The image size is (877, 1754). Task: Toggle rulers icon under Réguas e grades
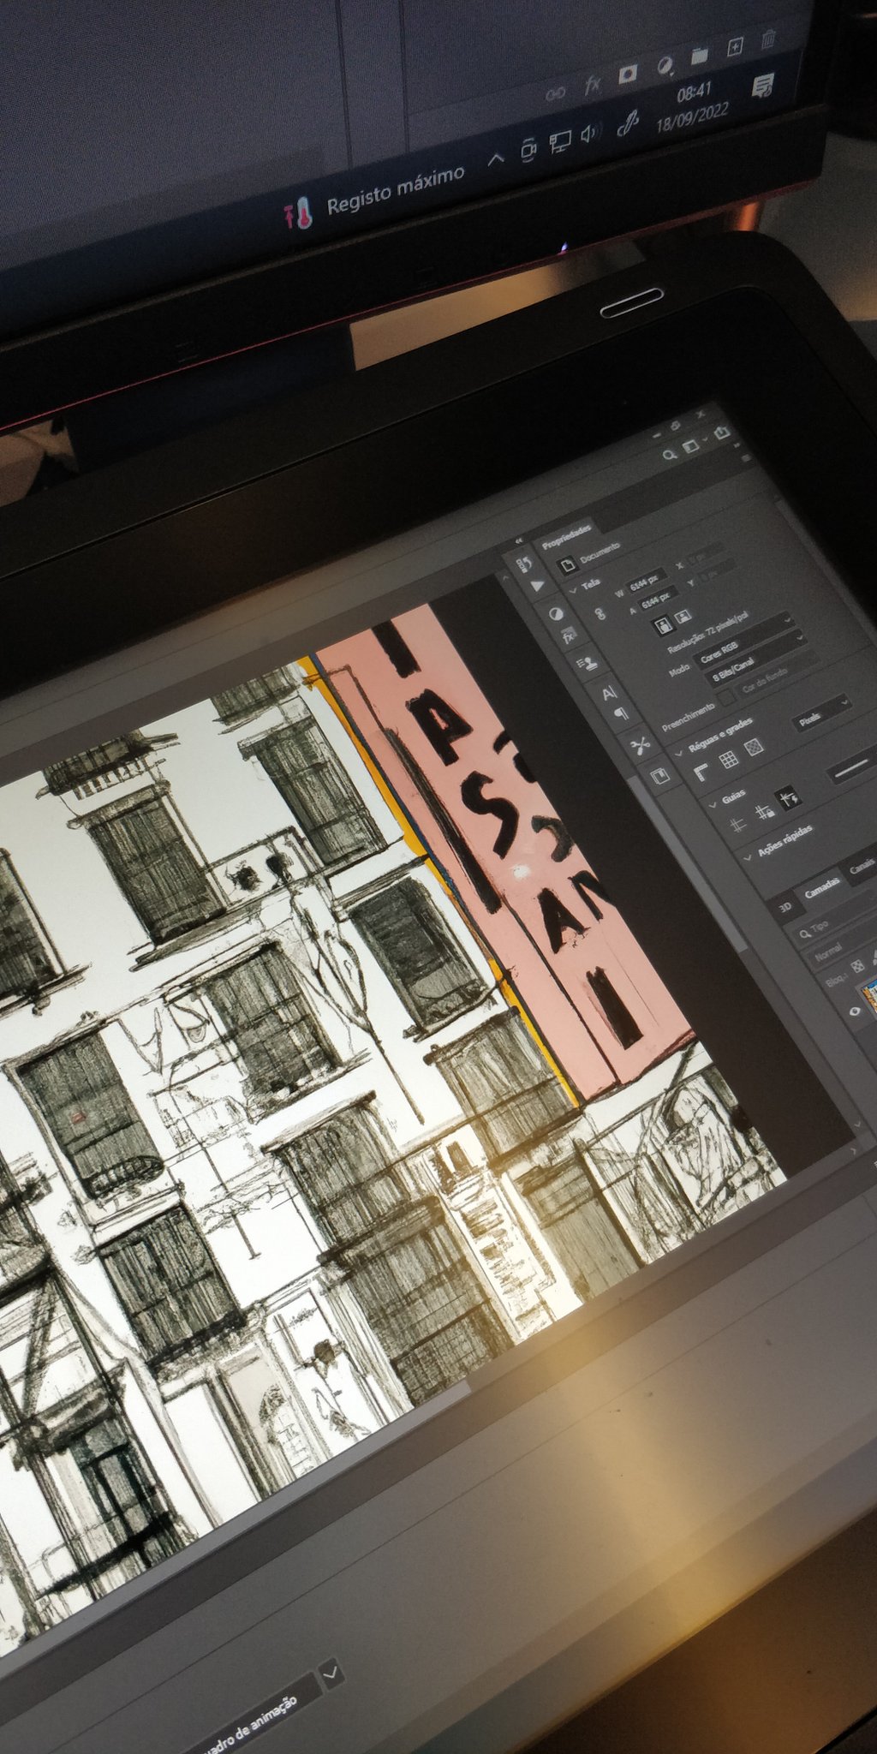click(701, 773)
